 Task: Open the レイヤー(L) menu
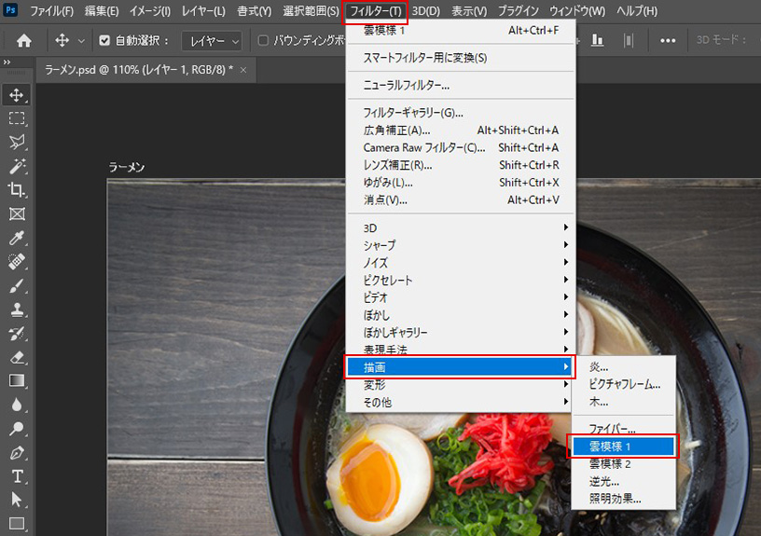coord(203,10)
